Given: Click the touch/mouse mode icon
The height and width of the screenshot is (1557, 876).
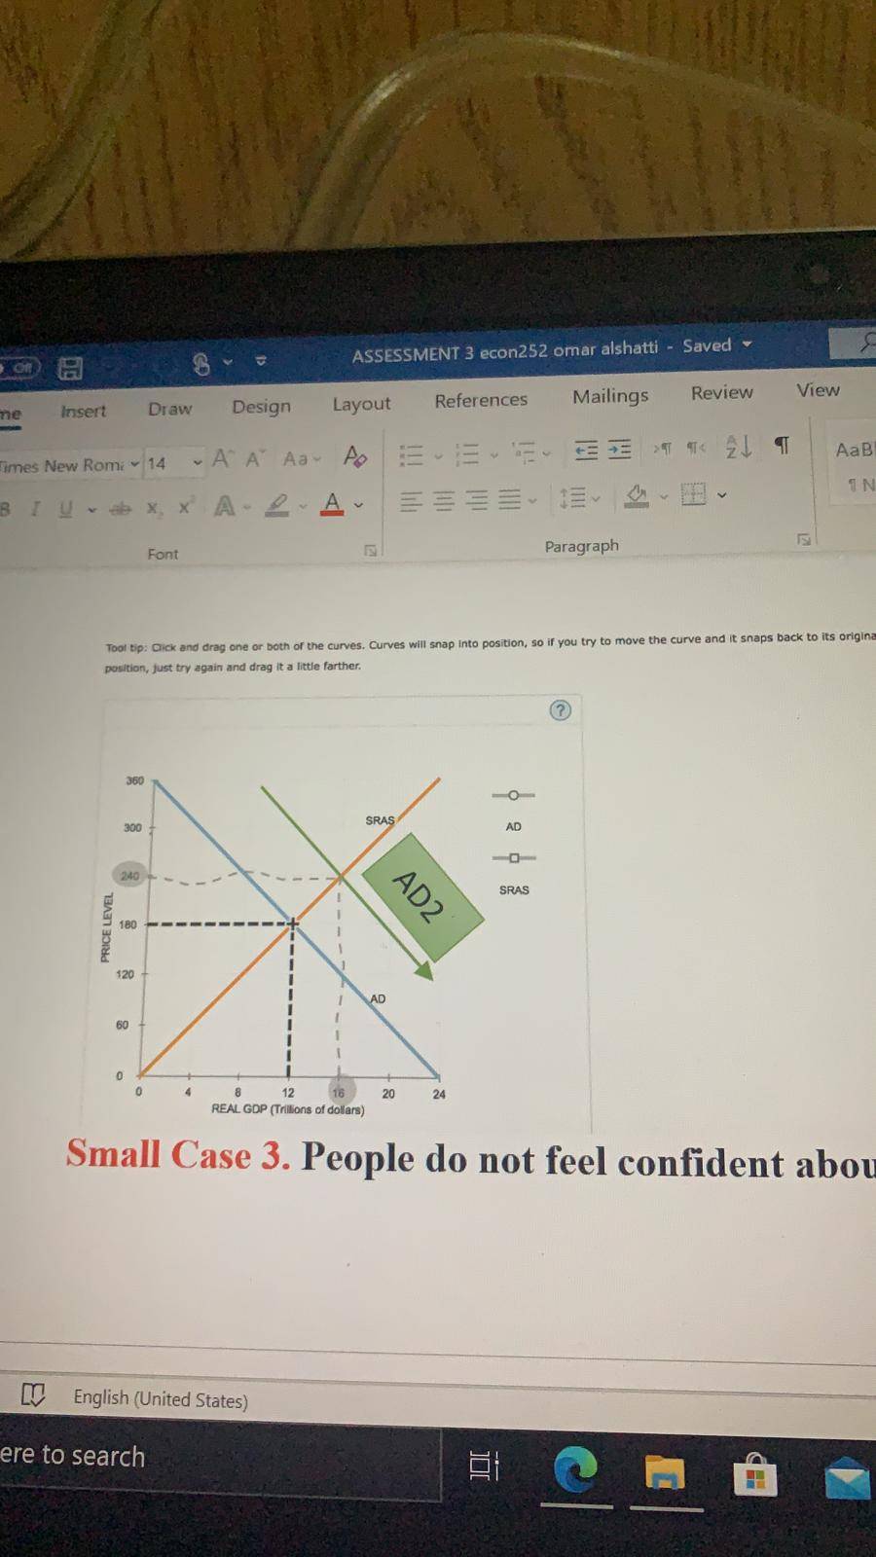Looking at the screenshot, I should pos(201,364).
